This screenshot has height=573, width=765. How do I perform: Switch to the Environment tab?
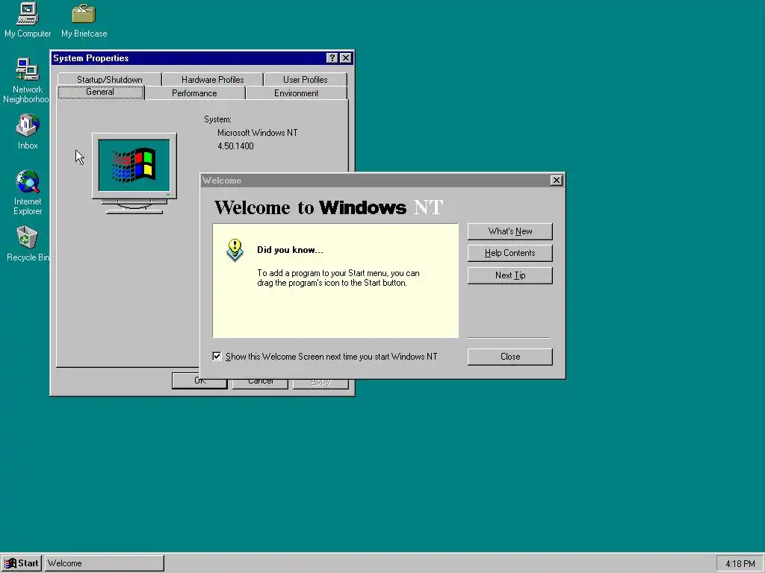click(296, 93)
